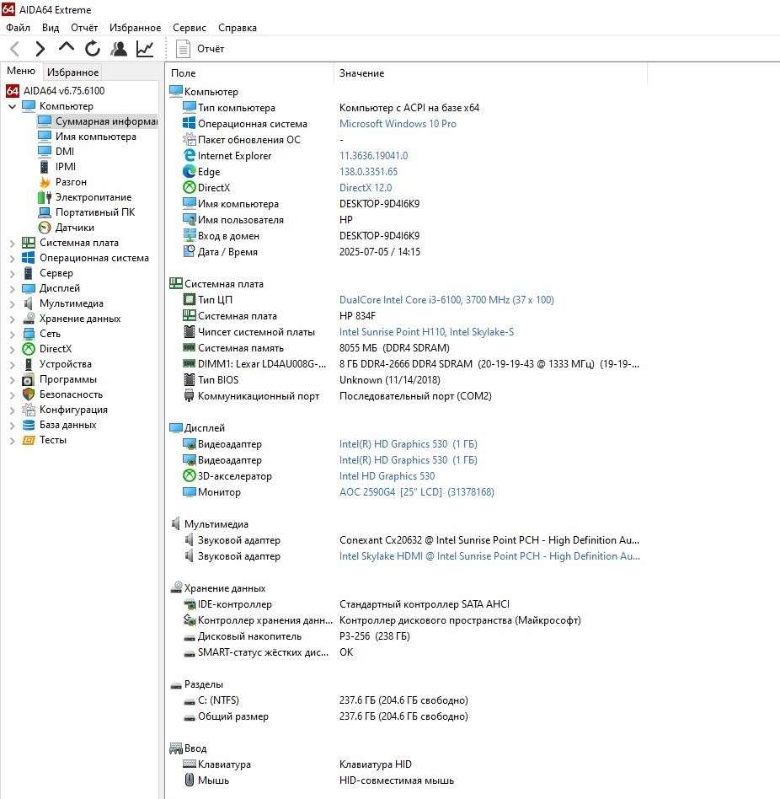Collapse the Компьютер tree node
The width and height of the screenshot is (780, 799).
click(13, 106)
